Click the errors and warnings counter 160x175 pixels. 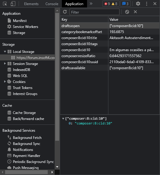(111, 4)
